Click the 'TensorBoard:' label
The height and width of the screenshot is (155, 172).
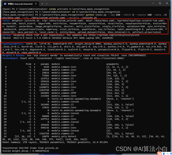click(11, 58)
